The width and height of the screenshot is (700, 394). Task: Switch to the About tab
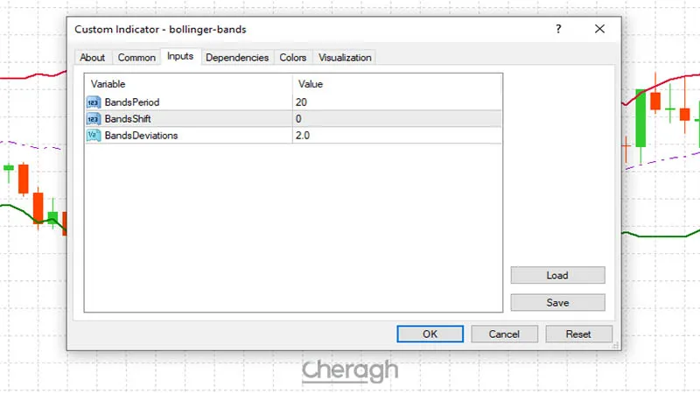pyautogui.click(x=92, y=58)
